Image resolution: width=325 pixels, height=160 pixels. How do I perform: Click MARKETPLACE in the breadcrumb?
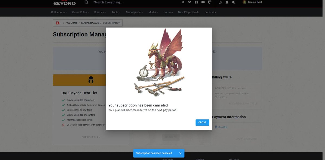coord(90,23)
